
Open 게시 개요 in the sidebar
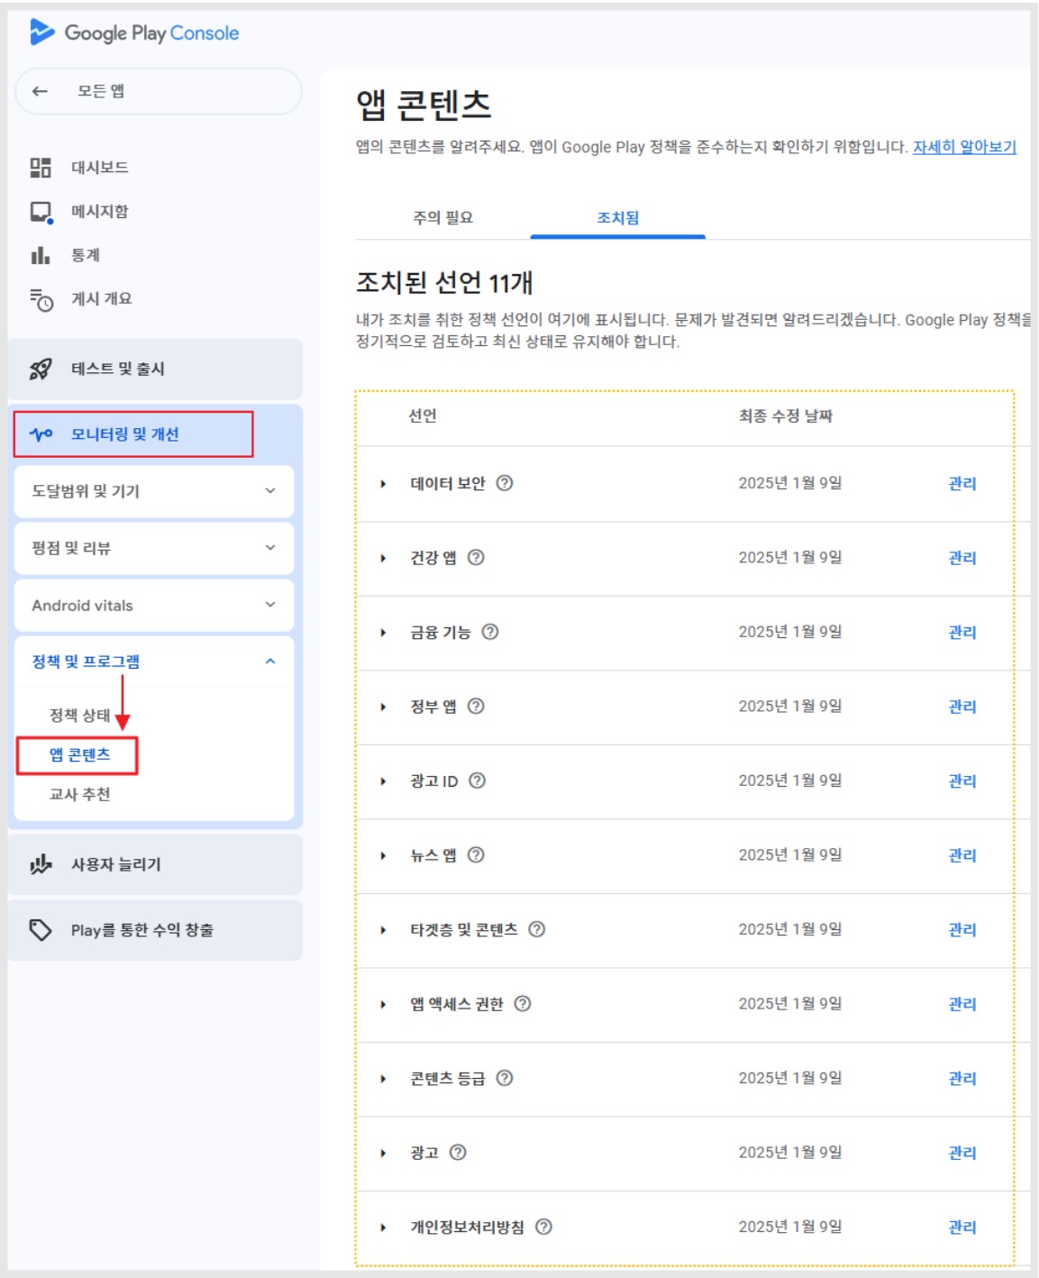[102, 299]
